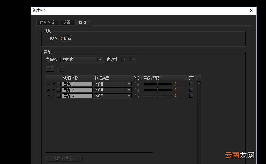The height and width of the screenshot is (164, 266).
Task: Click pan value 0 for 音频 3
Action: tap(175, 96)
